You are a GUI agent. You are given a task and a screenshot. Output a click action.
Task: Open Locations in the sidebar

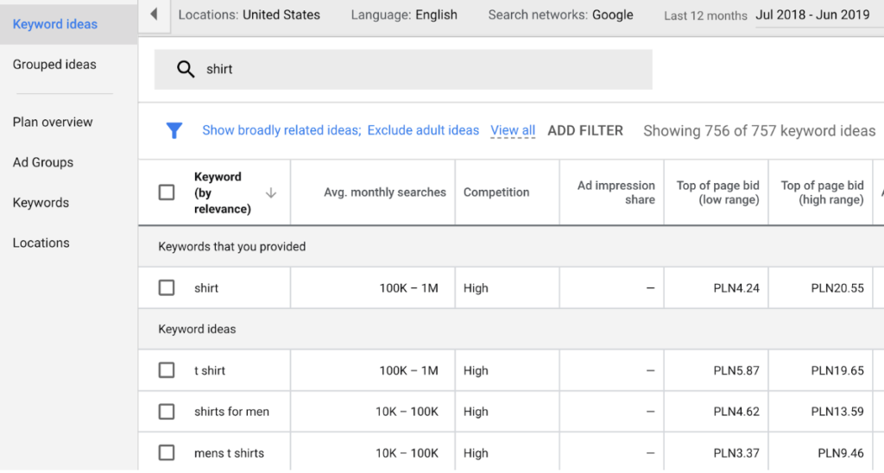41,243
